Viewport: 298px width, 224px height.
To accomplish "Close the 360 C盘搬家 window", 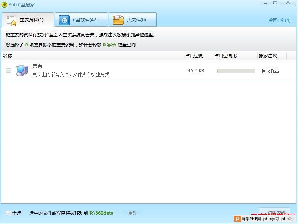I will pyautogui.click(x=288, y=3).
